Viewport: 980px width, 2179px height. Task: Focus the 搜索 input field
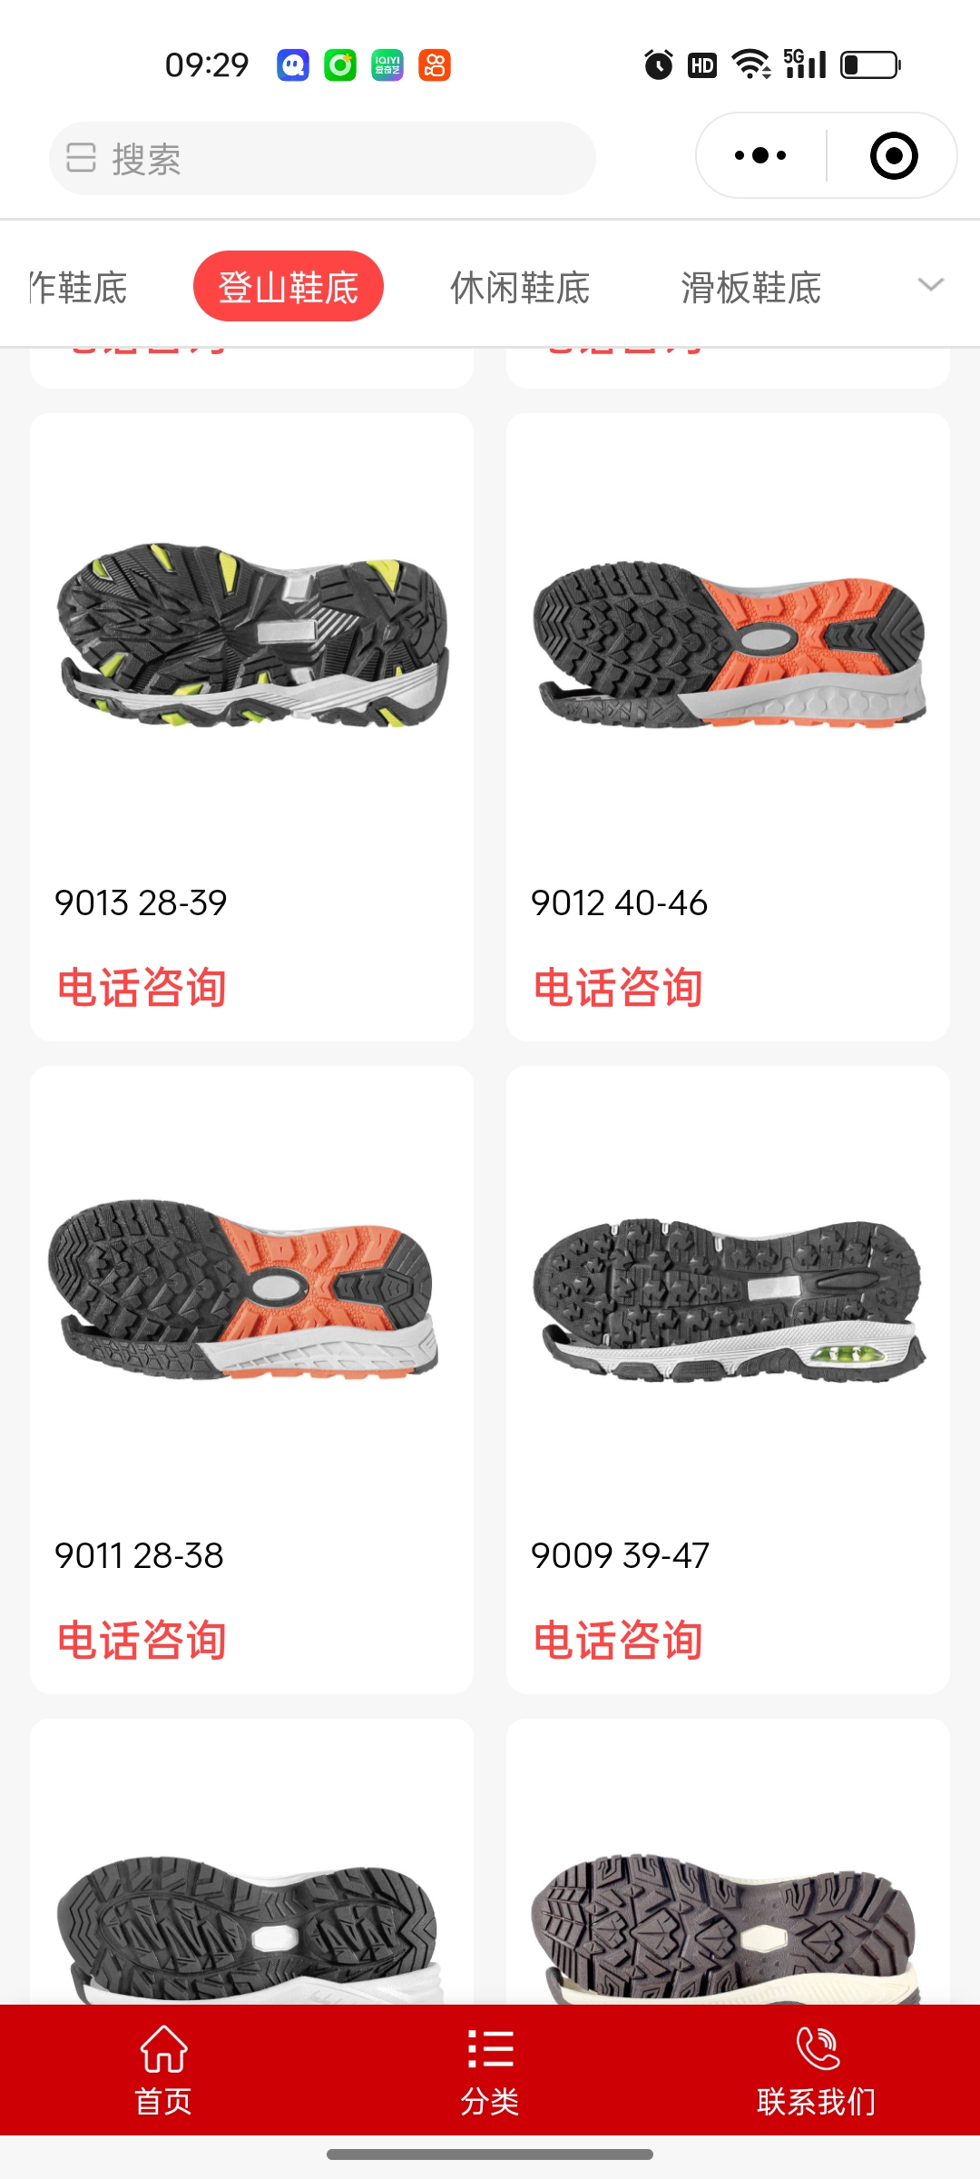(x=322, y=159)
